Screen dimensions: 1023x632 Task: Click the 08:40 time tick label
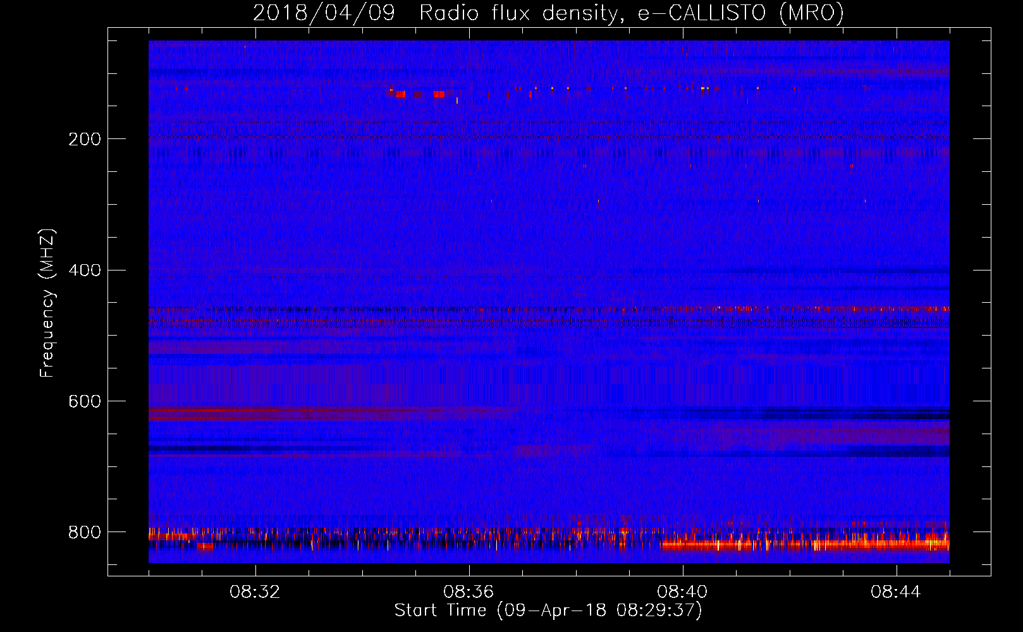tap(682, 592)
